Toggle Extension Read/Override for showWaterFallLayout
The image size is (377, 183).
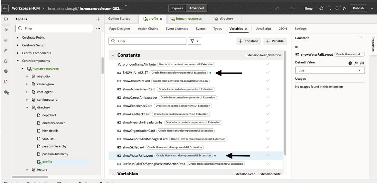click(268, 155)
